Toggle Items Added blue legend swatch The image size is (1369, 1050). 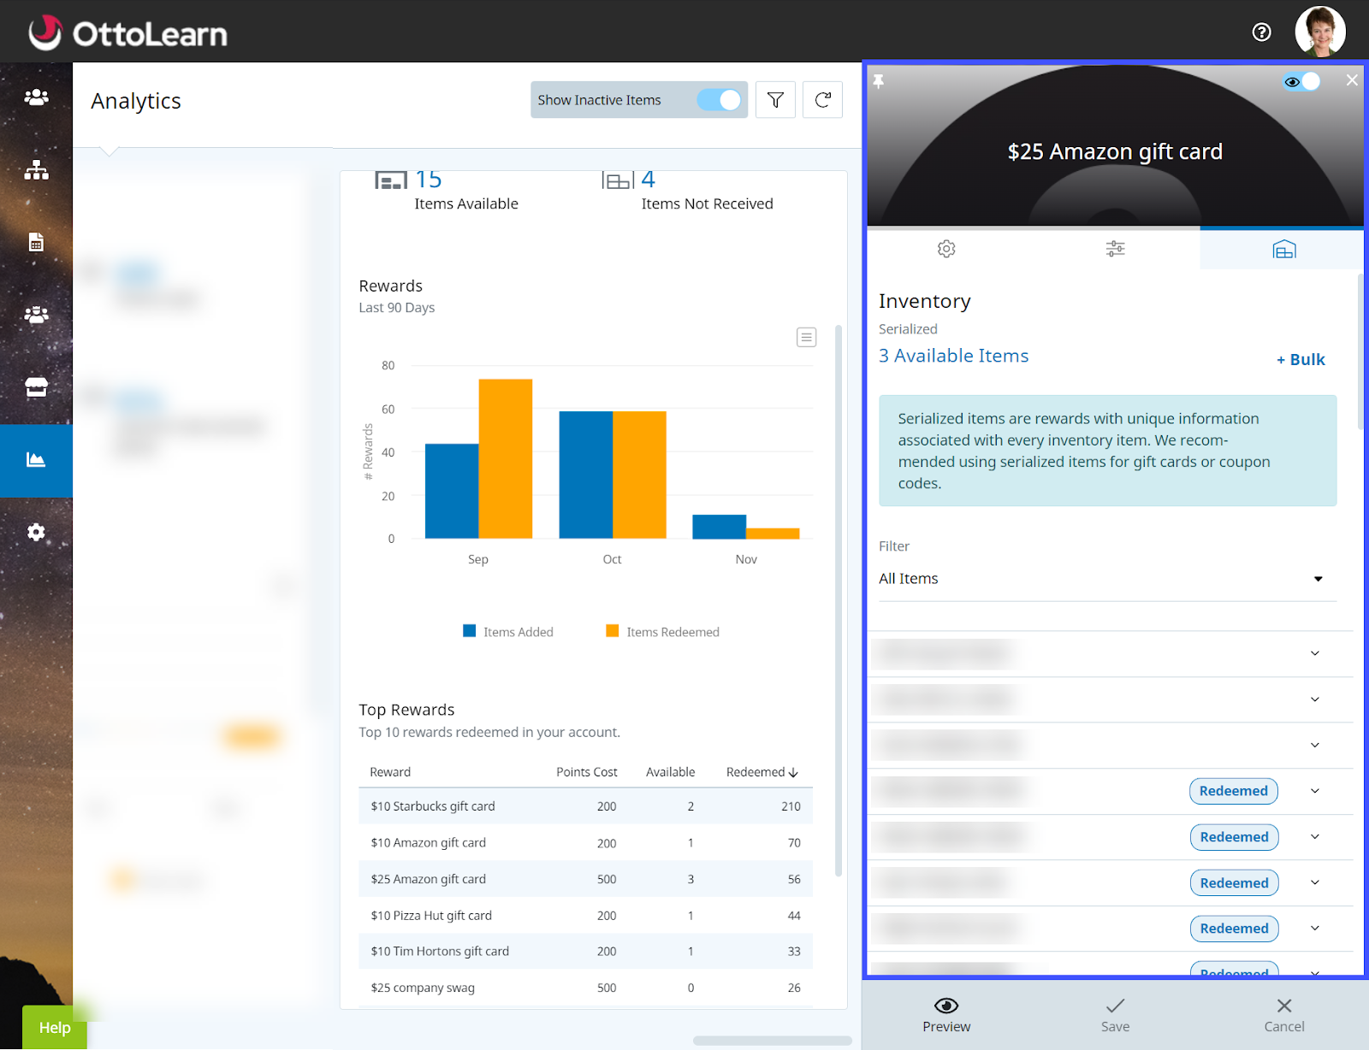[x=469, y=631]
